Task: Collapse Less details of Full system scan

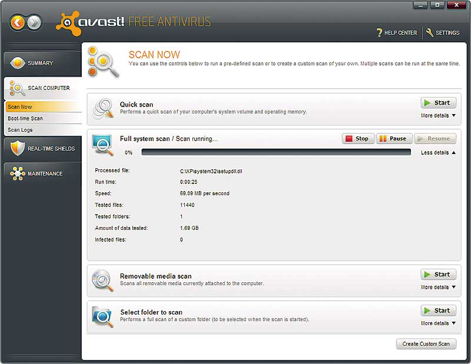Action: [x=438, y=152]
